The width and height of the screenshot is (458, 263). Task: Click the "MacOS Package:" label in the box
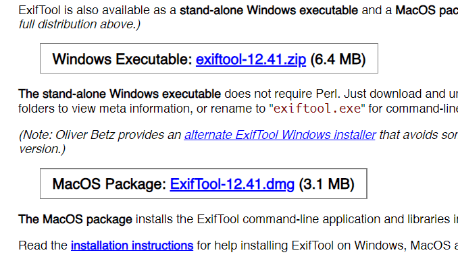pos(109,184)
